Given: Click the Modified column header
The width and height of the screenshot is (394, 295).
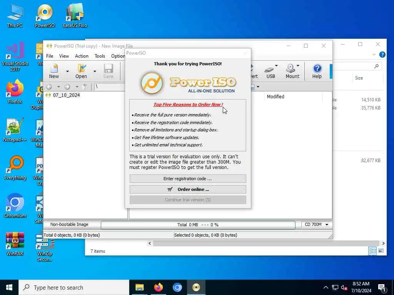Looking at the screenshot, I should [x=275, y=96].
